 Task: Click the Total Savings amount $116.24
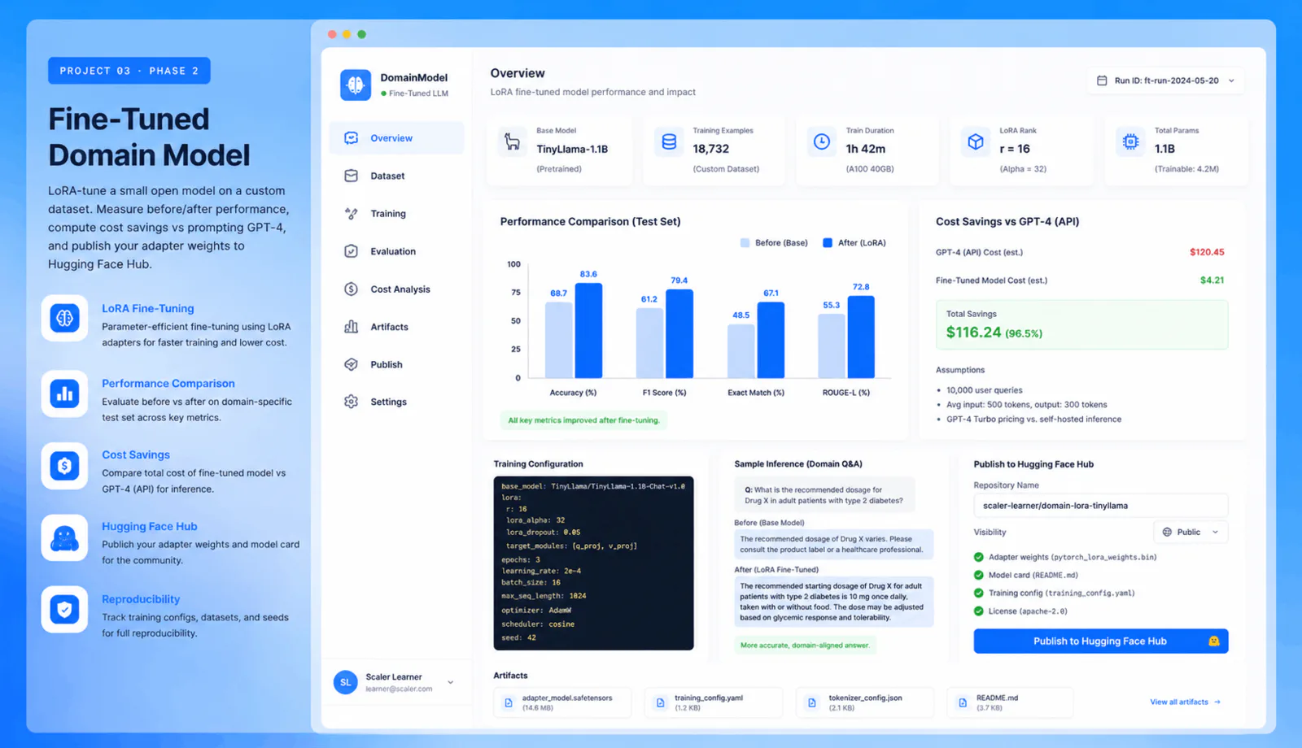click(x=973, y=332)
